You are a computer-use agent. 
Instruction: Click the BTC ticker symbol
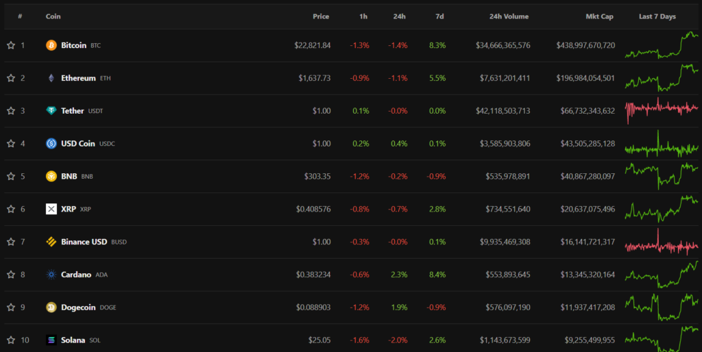(x=96, y=46)
